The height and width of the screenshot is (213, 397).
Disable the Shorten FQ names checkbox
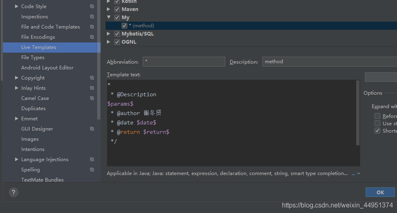pyautogui.click(x=377, y=131)
